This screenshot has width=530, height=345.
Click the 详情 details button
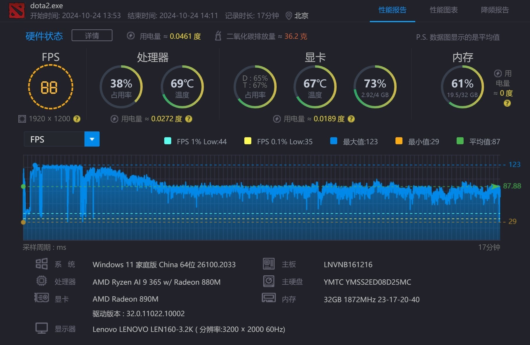tap(92, 36)
